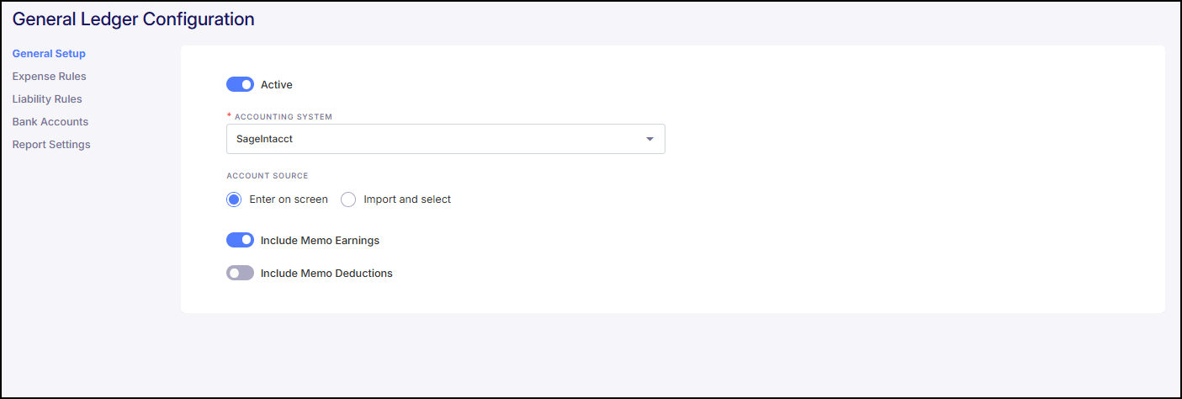Click the SageIntacct combo box value

(421, 140)
